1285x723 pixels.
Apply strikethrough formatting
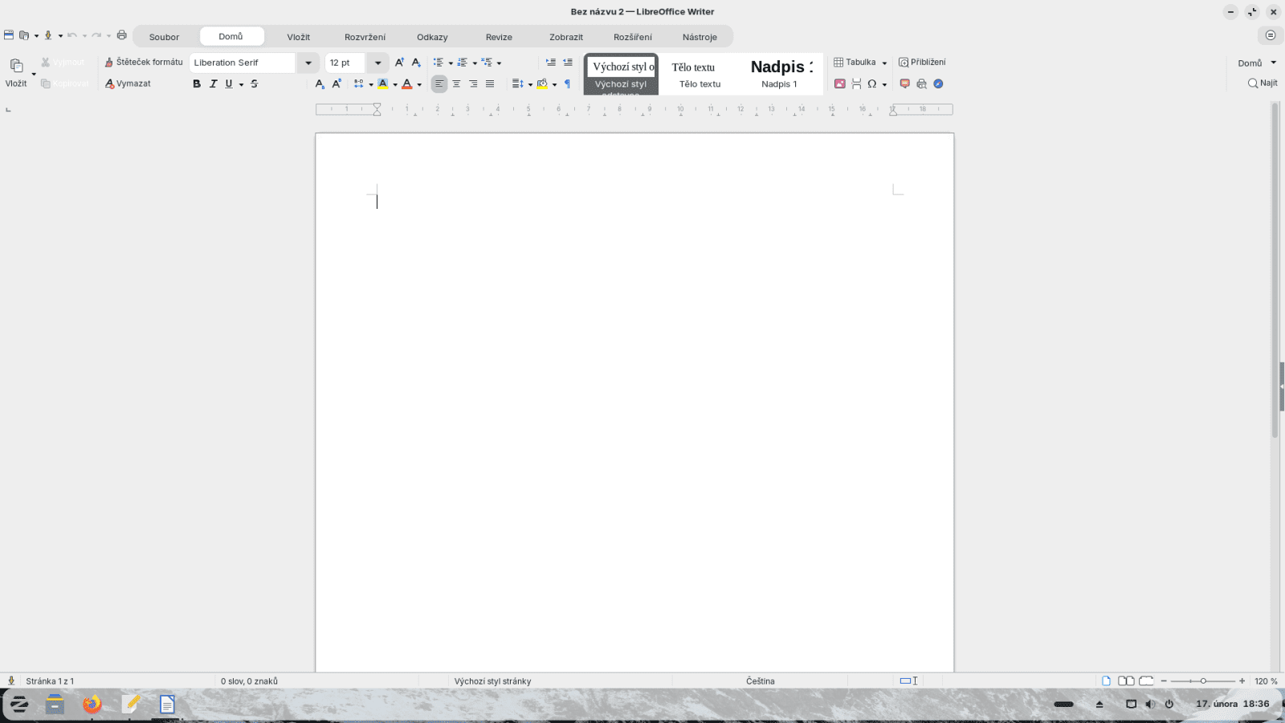(x=255, y=84)
